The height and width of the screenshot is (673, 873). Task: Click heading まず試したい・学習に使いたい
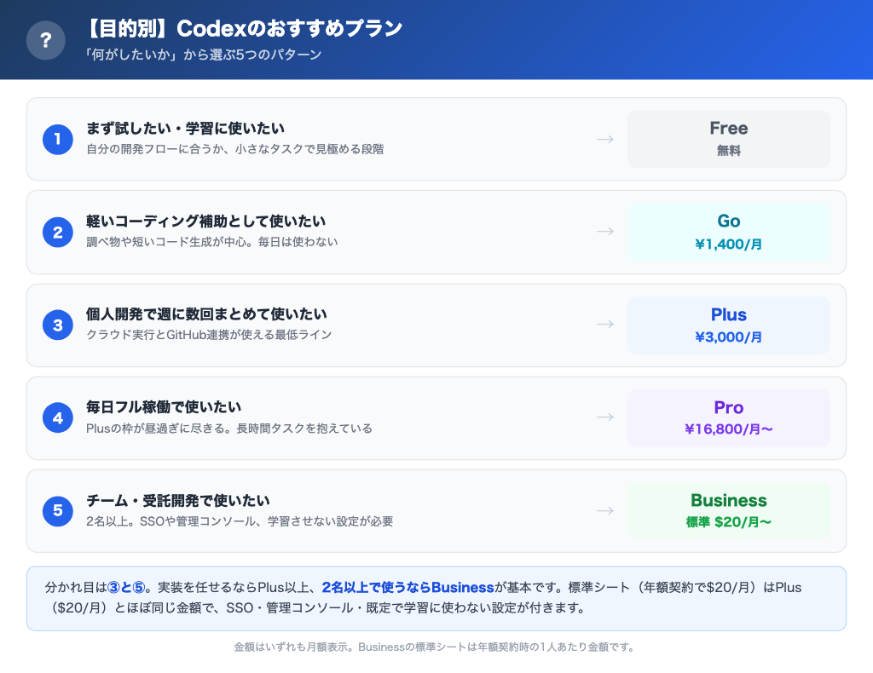pyautogui.click(x=185, y=129)
